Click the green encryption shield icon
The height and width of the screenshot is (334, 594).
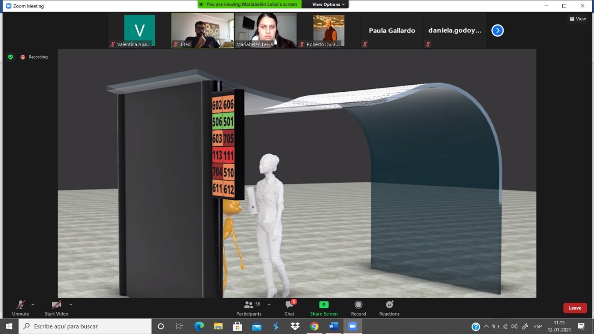(11, 57)
